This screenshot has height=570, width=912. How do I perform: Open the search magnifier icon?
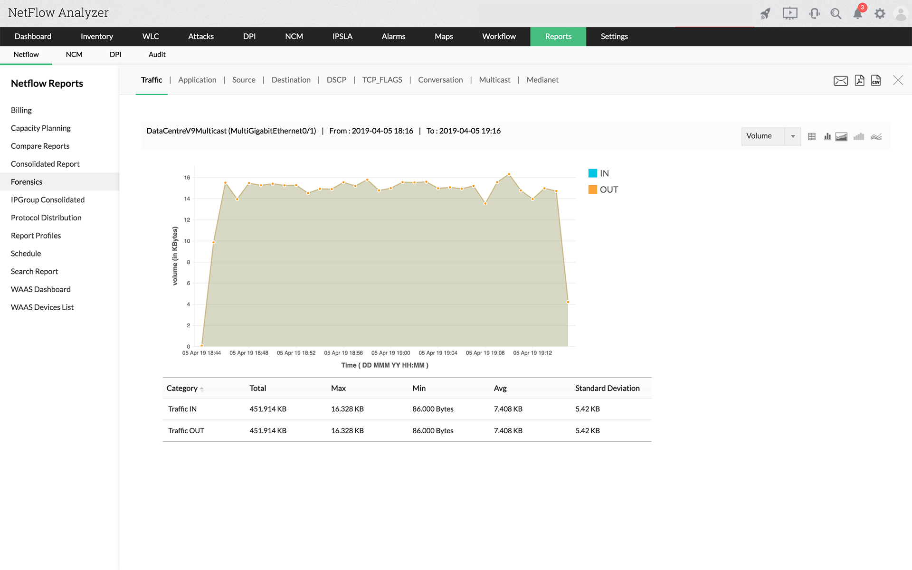point(836,14)
